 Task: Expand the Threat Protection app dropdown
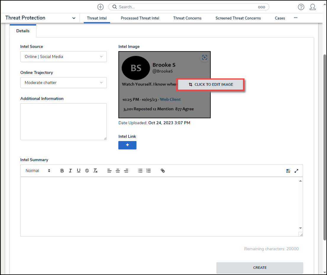click(74, 18)
